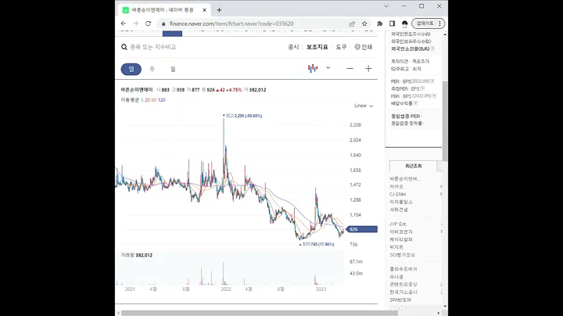Bookmark this page with the star icon
The height and width of the screenshot is (316, 563).
(x=364, y=23)
